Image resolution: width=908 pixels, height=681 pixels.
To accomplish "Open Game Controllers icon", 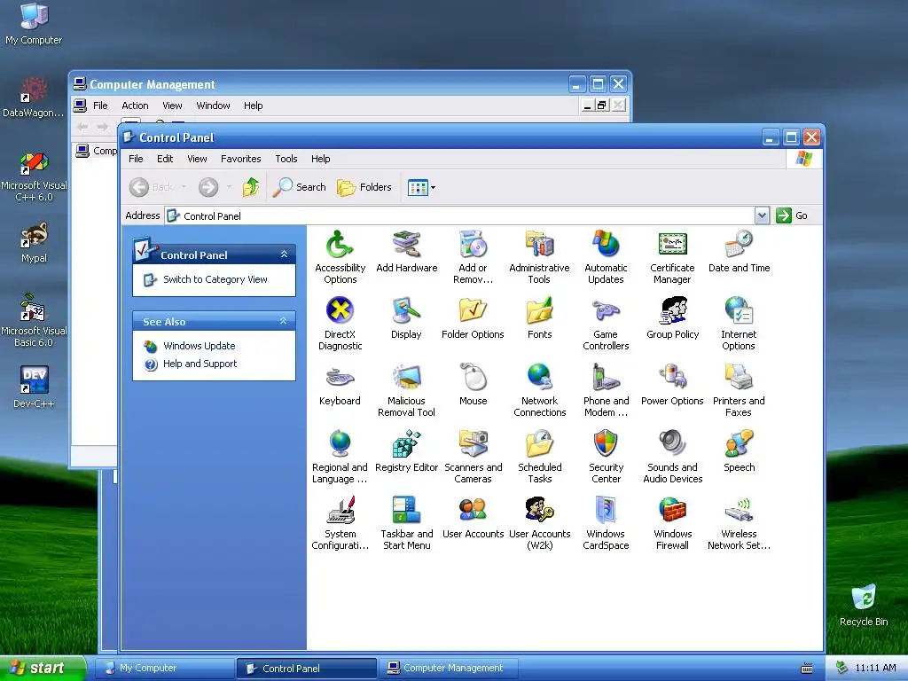I will [606, 324].
